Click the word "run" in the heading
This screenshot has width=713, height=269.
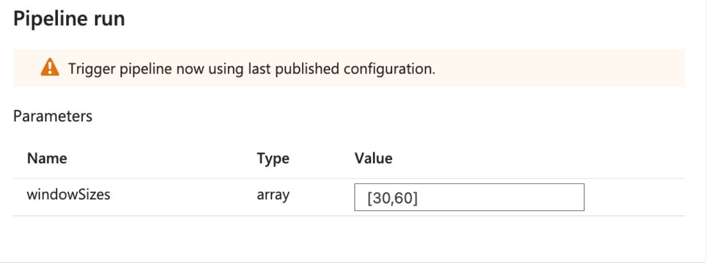[111, 19]
